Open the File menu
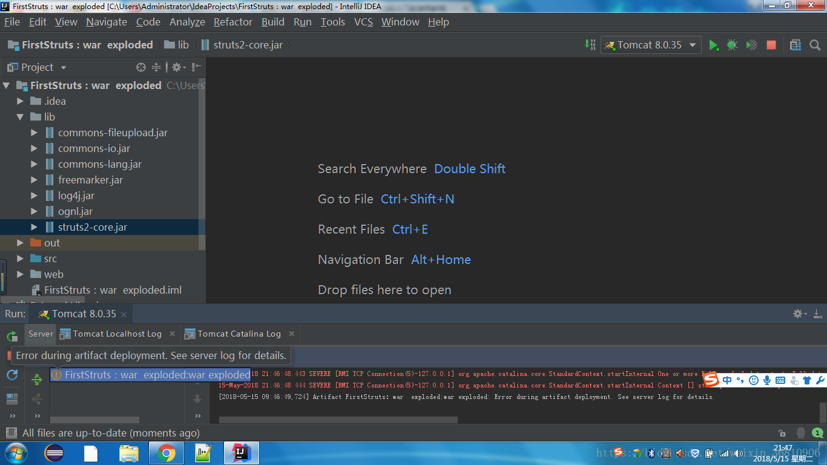Image resolution: width=827 pixels, height=465 pixels. (12, 22)
